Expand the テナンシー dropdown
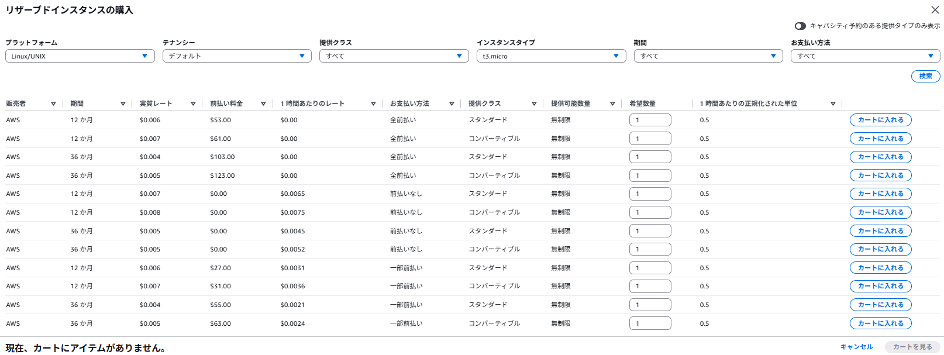Image resolution: width=944 pixels, height=355 pixels. 237,56
